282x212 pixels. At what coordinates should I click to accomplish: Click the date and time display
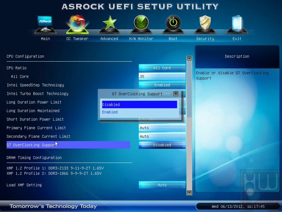[x=238, y=206]
